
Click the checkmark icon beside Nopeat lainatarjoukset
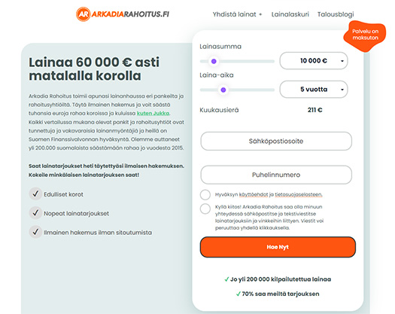point(35,213)
